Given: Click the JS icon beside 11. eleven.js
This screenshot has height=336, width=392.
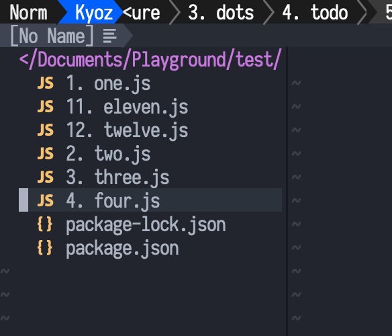Looking at the screenshot, I should 45,106.
